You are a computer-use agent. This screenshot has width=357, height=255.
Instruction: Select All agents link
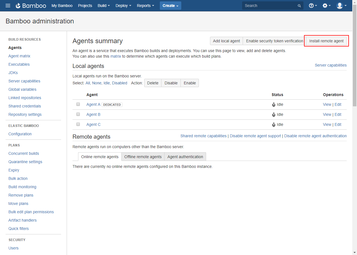[x=88, y=83]
